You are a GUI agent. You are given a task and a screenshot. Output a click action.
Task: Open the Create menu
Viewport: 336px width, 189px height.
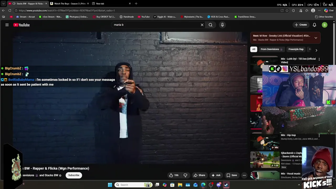point(301,25)
